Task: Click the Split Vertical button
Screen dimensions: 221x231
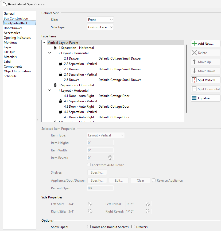Action: tap(206, 80)
